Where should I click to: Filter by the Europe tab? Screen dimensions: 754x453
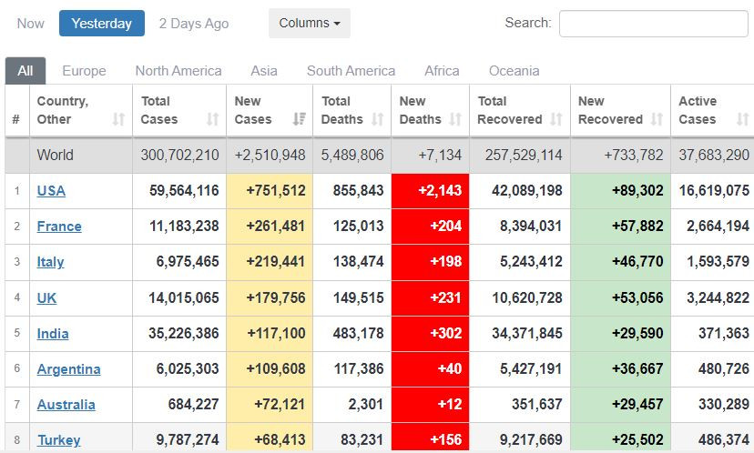coord(84,71)
